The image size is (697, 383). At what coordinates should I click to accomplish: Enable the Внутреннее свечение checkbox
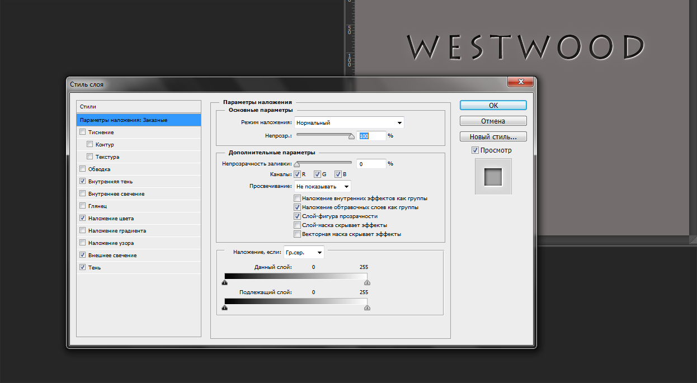tap(83, 194)
